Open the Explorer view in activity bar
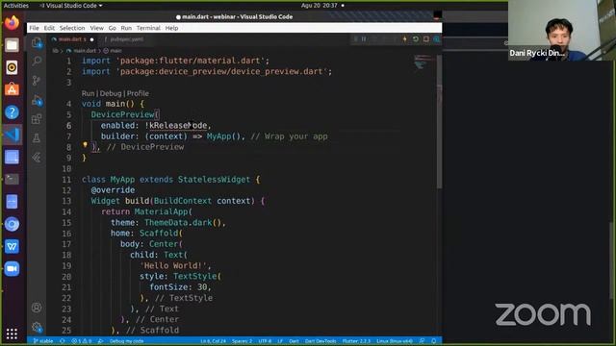 37,42
